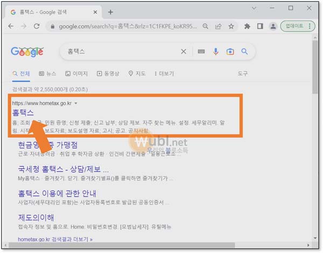This screenshot has width=323, height=253.
Task: Go back to previous page
Action: (x=11, y=26)
